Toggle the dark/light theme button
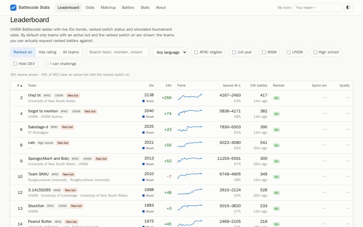363x227 pixels. click(348, 8)
